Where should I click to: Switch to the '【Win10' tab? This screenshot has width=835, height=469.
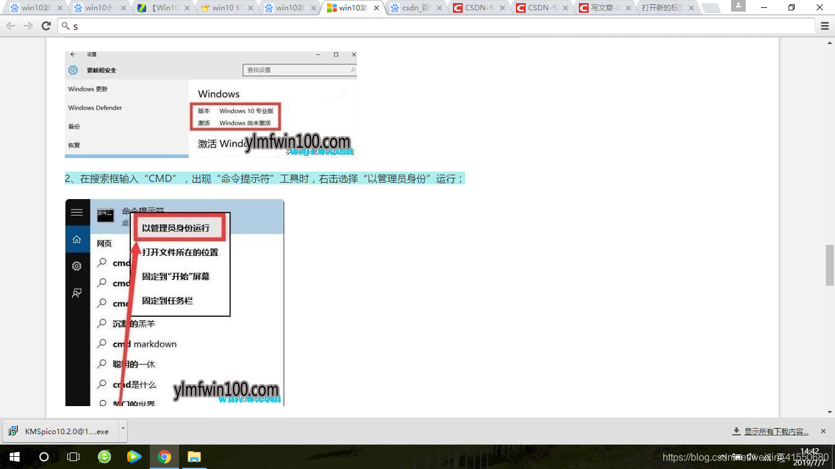(161, 8)
